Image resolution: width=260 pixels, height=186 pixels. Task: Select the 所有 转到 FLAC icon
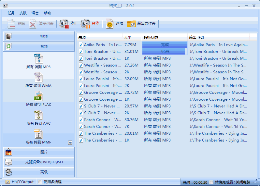(x=38, y=96)
